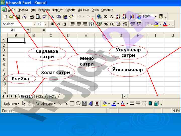Print using the printer icon
181x136 pixels.
click(32, 17)
